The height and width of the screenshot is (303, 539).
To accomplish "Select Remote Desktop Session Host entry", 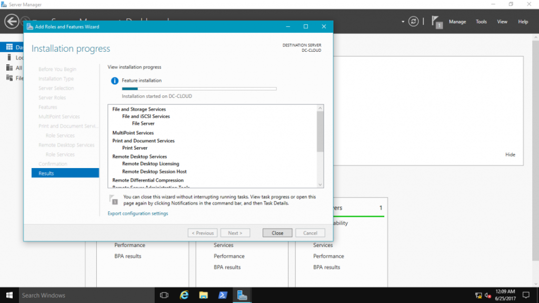I will pos(154,171).
